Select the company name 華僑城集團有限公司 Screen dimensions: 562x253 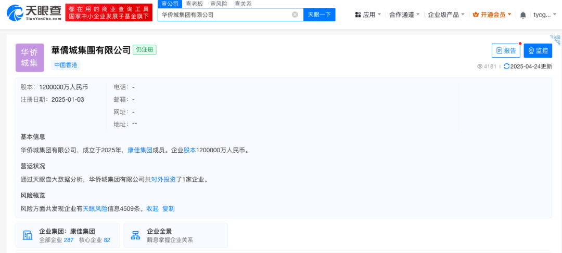91,50
